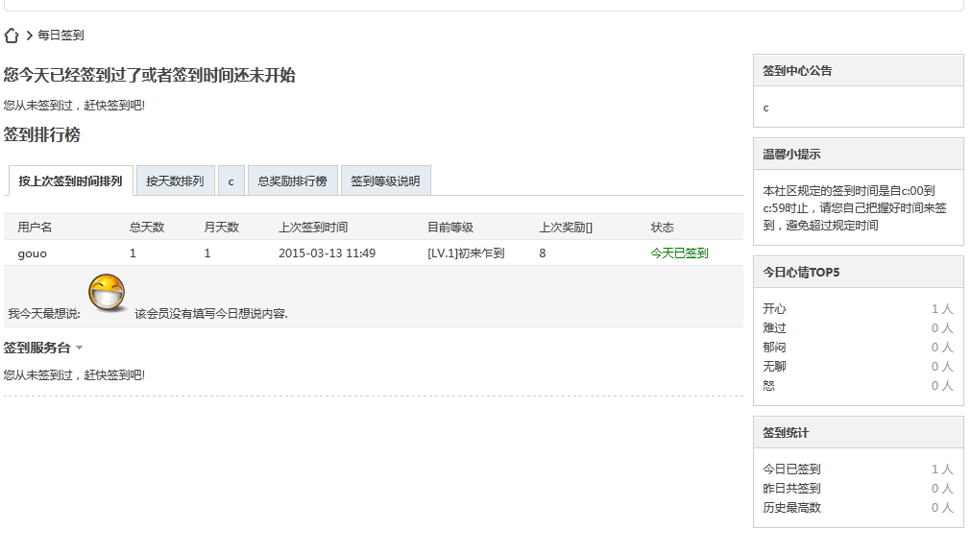Open the 签到等级说明 tab
The width and height of the screenshot is (971, 554).
click(x=386, y=181)
